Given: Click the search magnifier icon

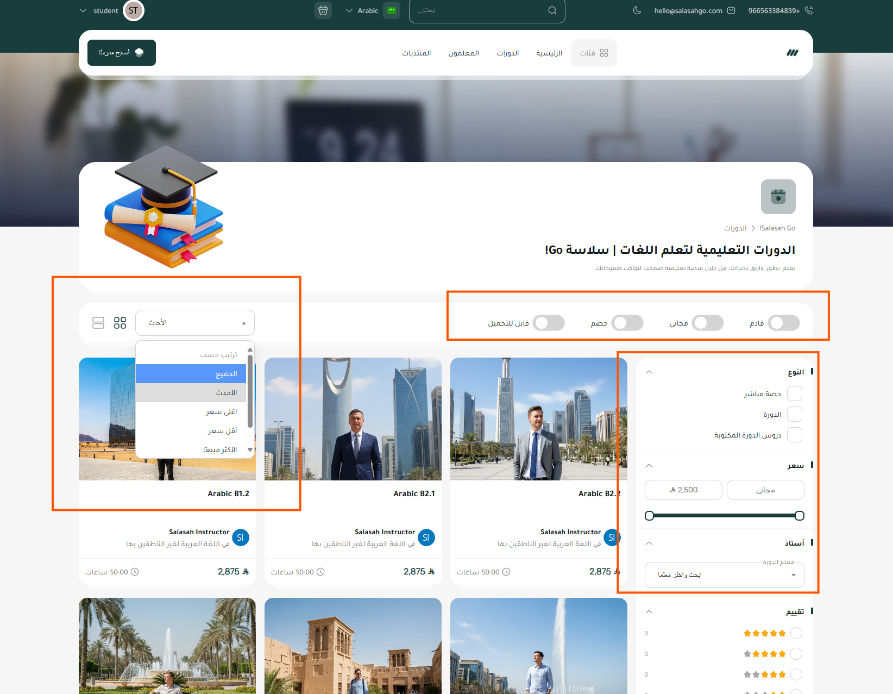Looking at the screenshot, I should click(x=552, y=10).
